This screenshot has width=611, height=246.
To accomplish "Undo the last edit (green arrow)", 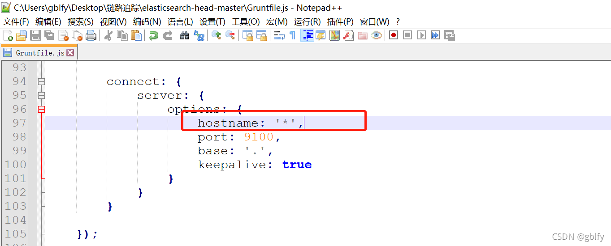I will (153, 35).
